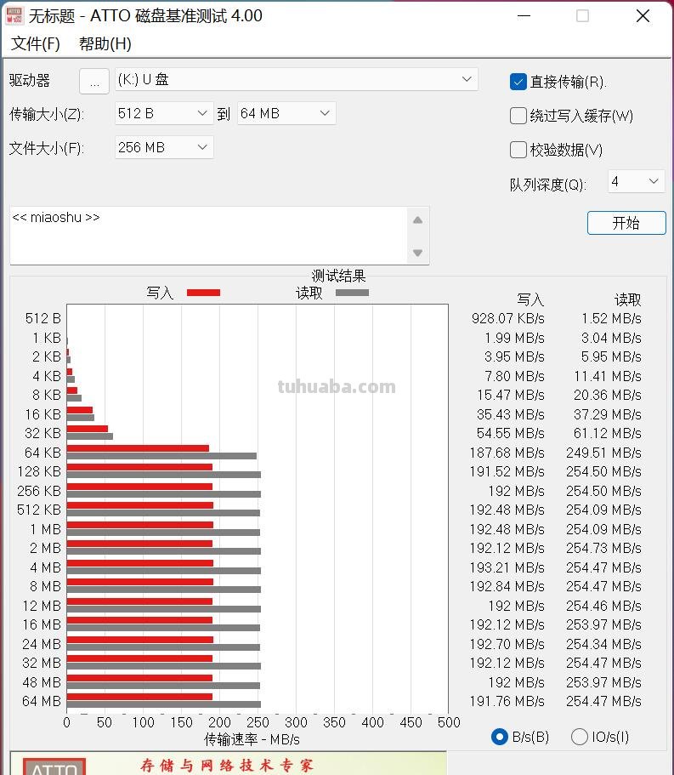
Task: Expand the 512 B transfer size dropdown
Action: pyautogui.click(x=164, y=114)
